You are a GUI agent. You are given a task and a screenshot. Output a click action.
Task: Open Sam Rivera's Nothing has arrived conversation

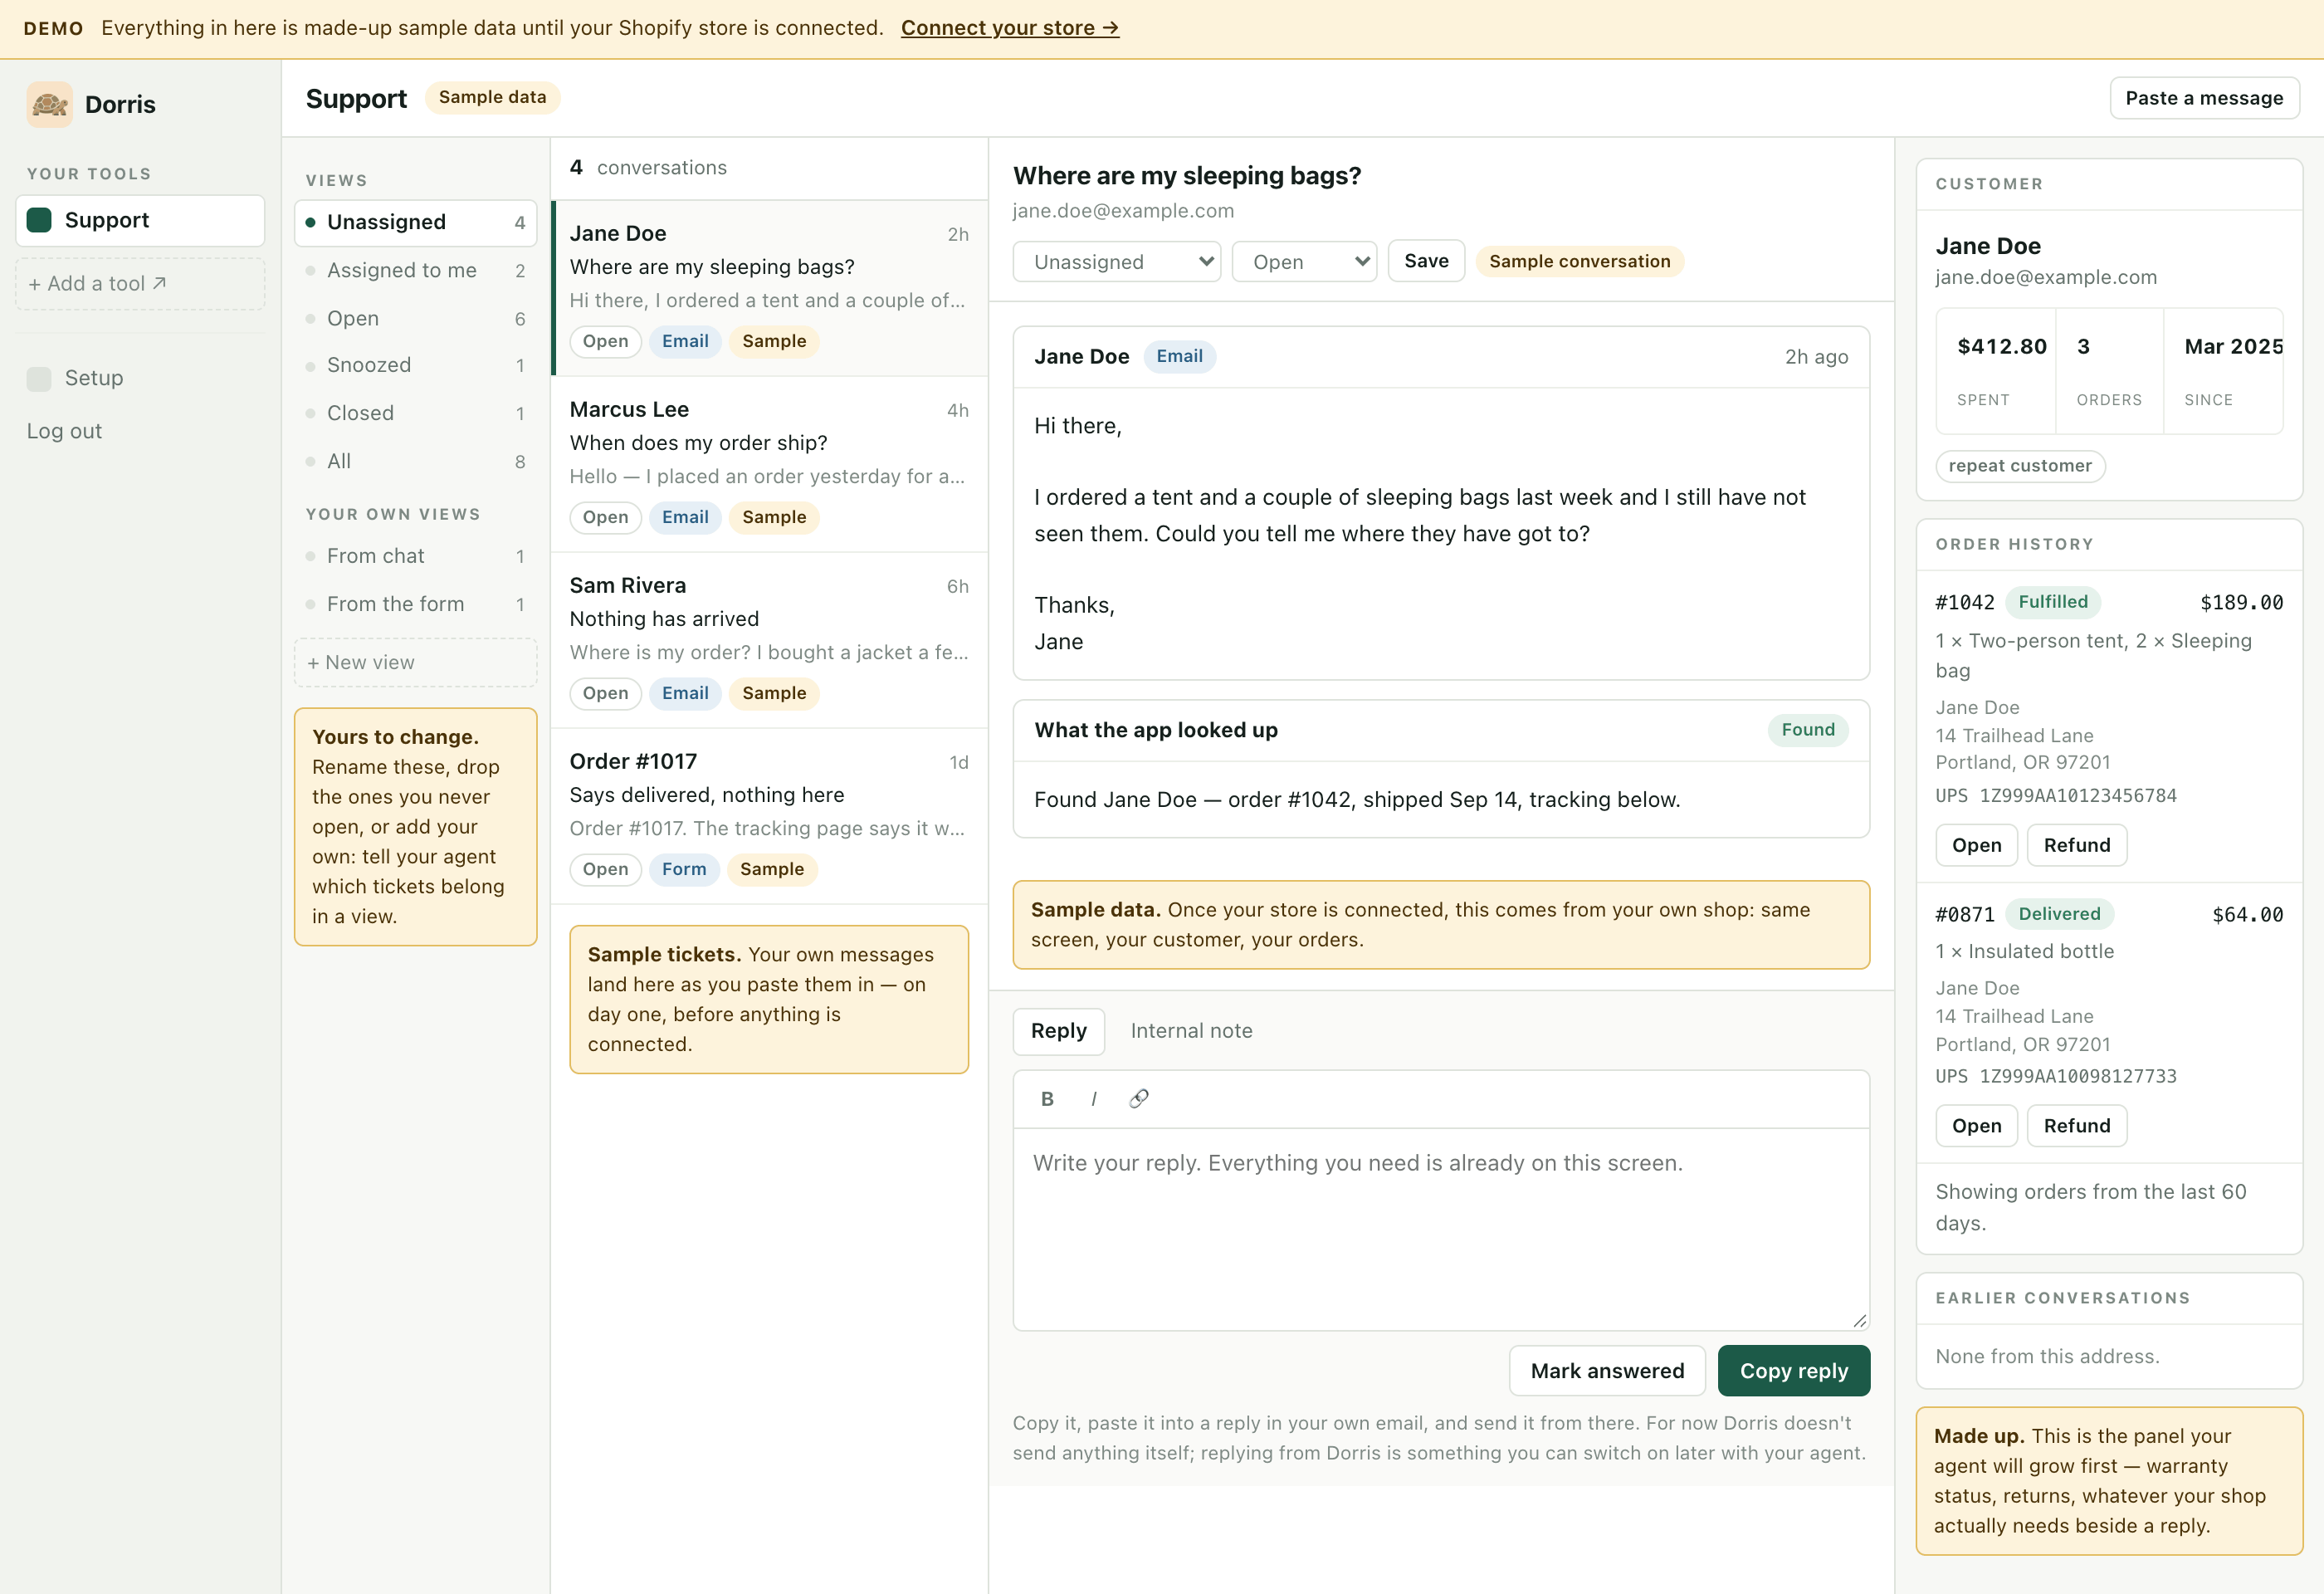tap(769, 640)
